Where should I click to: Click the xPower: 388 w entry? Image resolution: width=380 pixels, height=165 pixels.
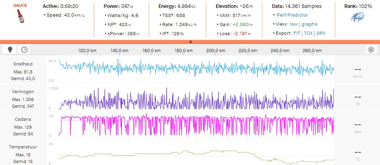(123, 34)
